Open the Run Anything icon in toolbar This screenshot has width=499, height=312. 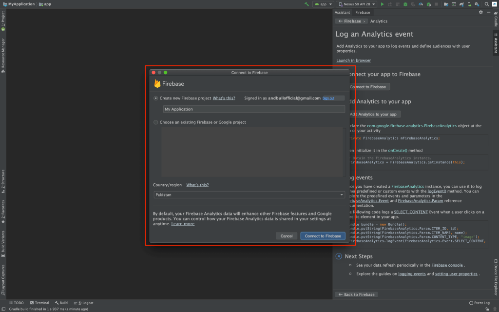(454, 4)
